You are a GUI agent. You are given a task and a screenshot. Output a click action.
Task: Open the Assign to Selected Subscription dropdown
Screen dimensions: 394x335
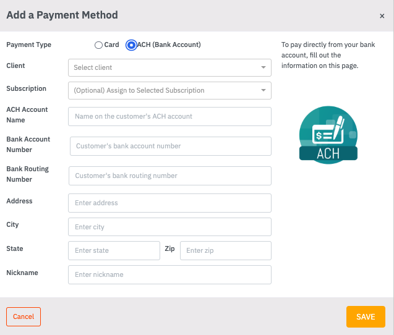tap(169, 90)
